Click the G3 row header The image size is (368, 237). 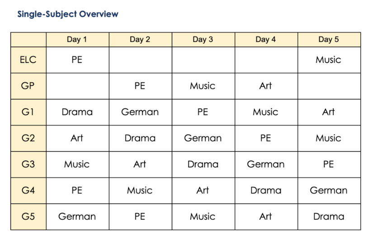(28, 164)
